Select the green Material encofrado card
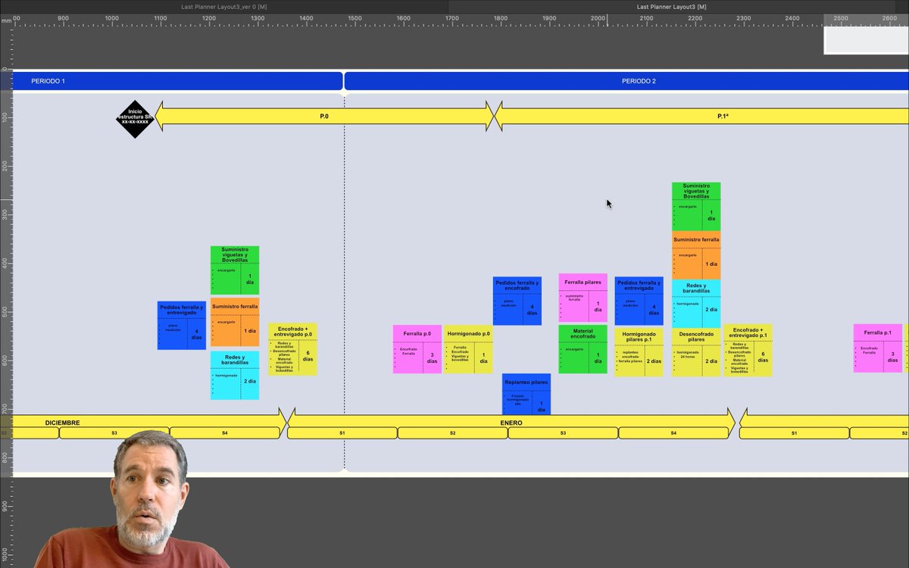 (583, 349)
